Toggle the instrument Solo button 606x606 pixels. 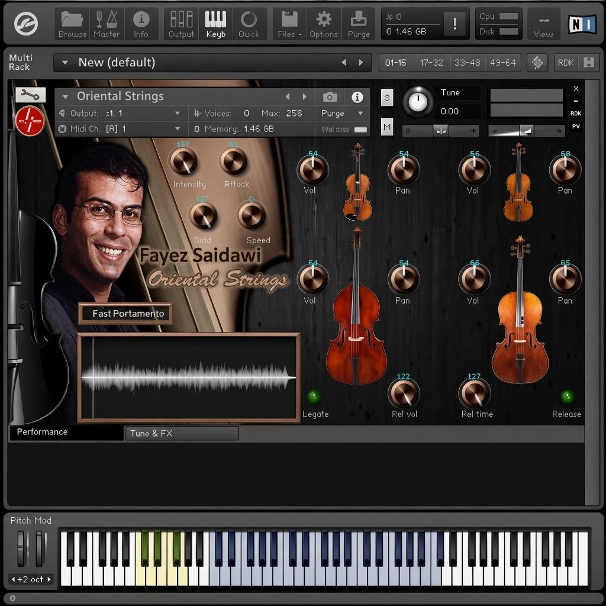pyautogui.click(x=387, y=98)
